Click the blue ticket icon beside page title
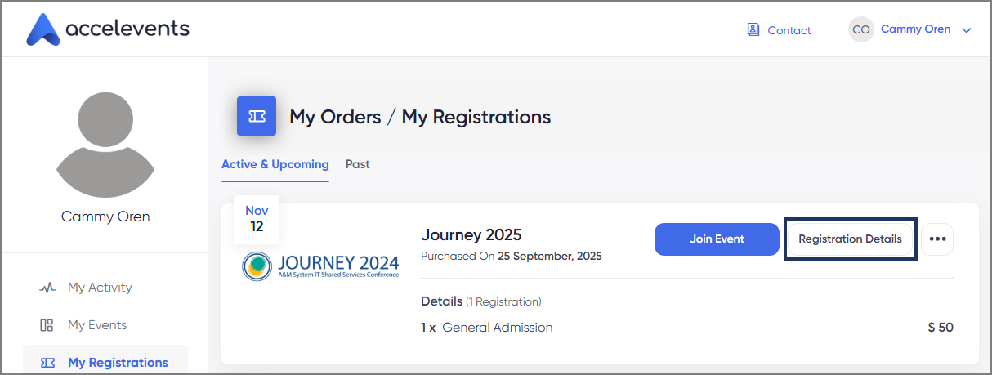 point(257,117)
